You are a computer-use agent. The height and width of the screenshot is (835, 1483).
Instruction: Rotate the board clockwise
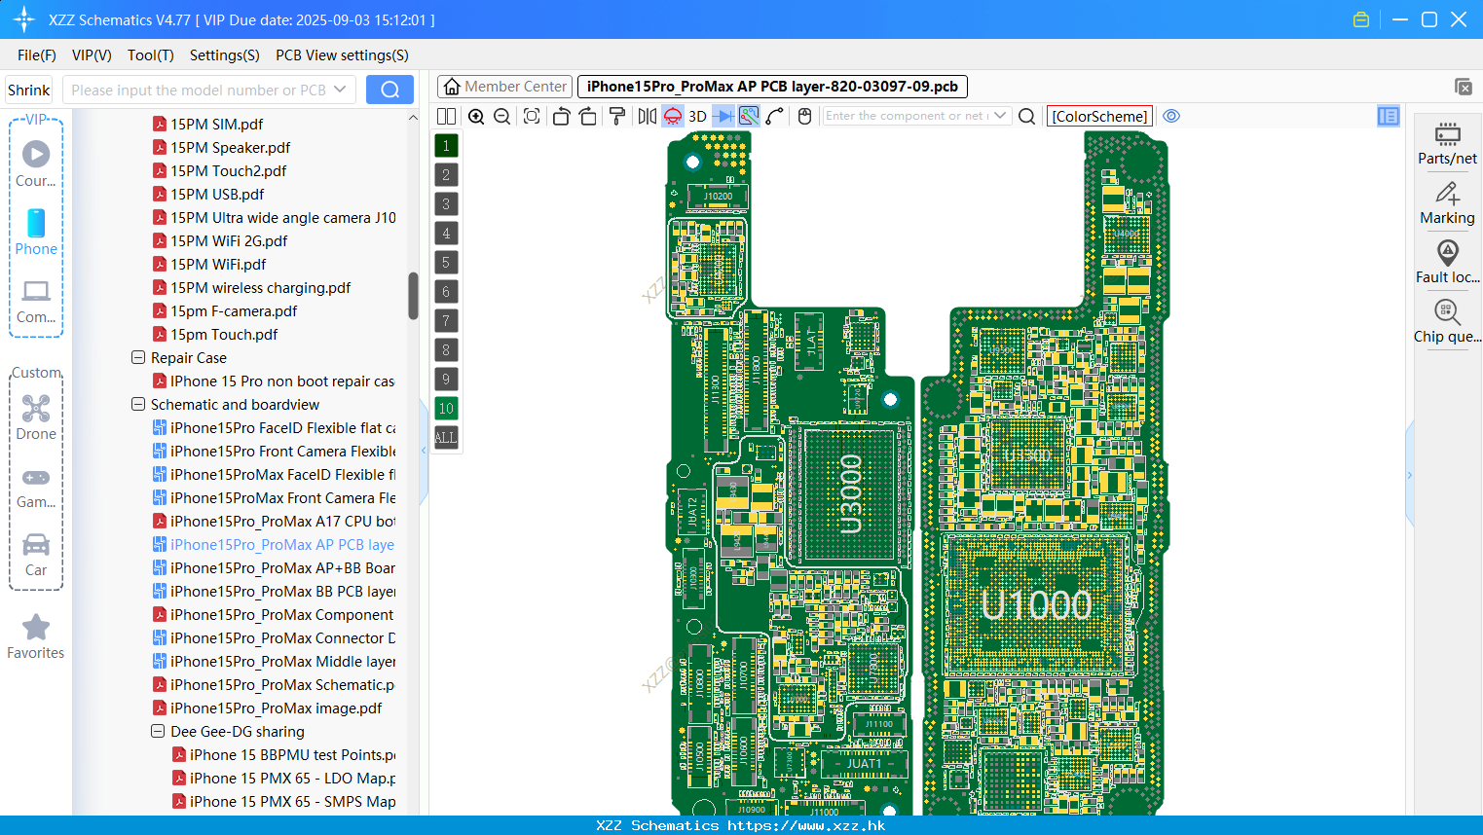587,116
